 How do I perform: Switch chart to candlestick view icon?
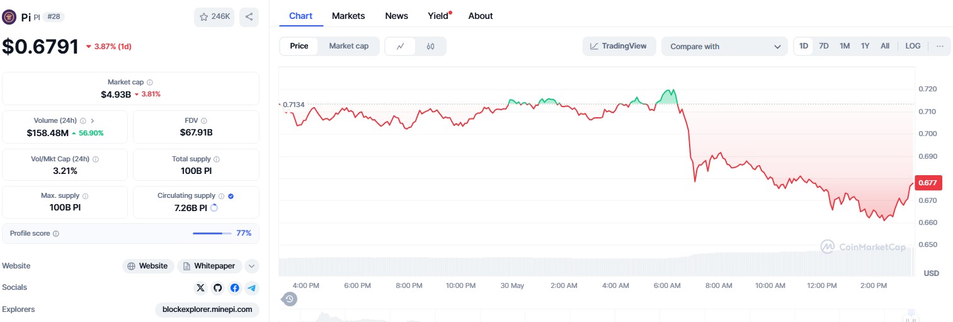430,46
